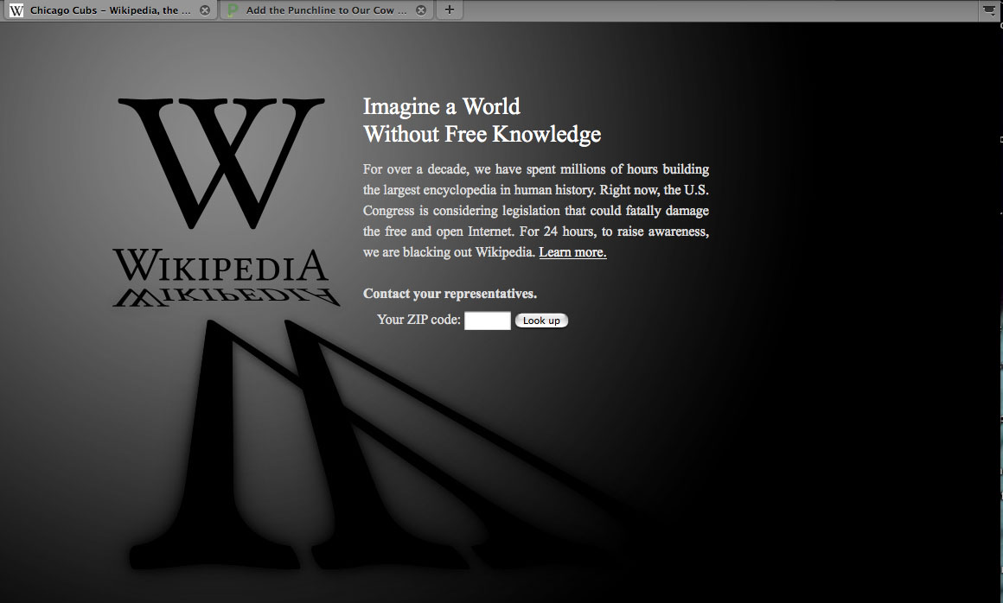Click the Look up button
Viewport: 1003px width, 603px height.
point(541,321)
